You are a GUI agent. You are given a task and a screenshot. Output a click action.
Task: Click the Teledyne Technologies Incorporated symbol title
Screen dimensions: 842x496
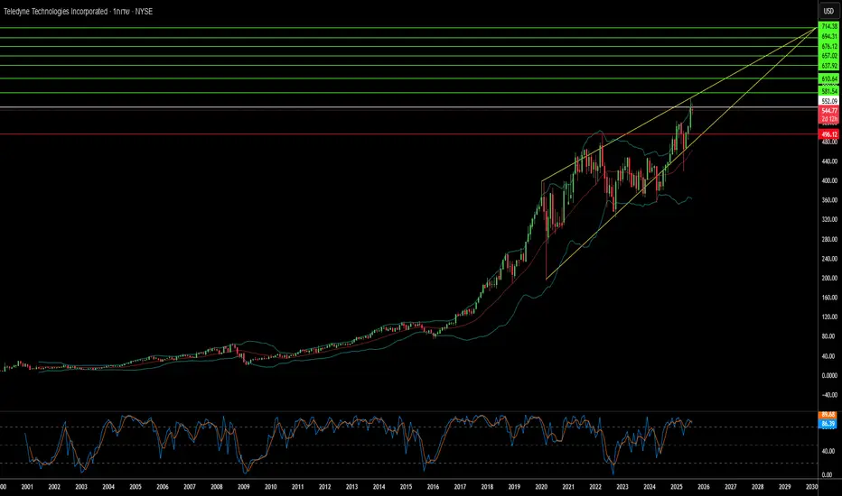55,11
